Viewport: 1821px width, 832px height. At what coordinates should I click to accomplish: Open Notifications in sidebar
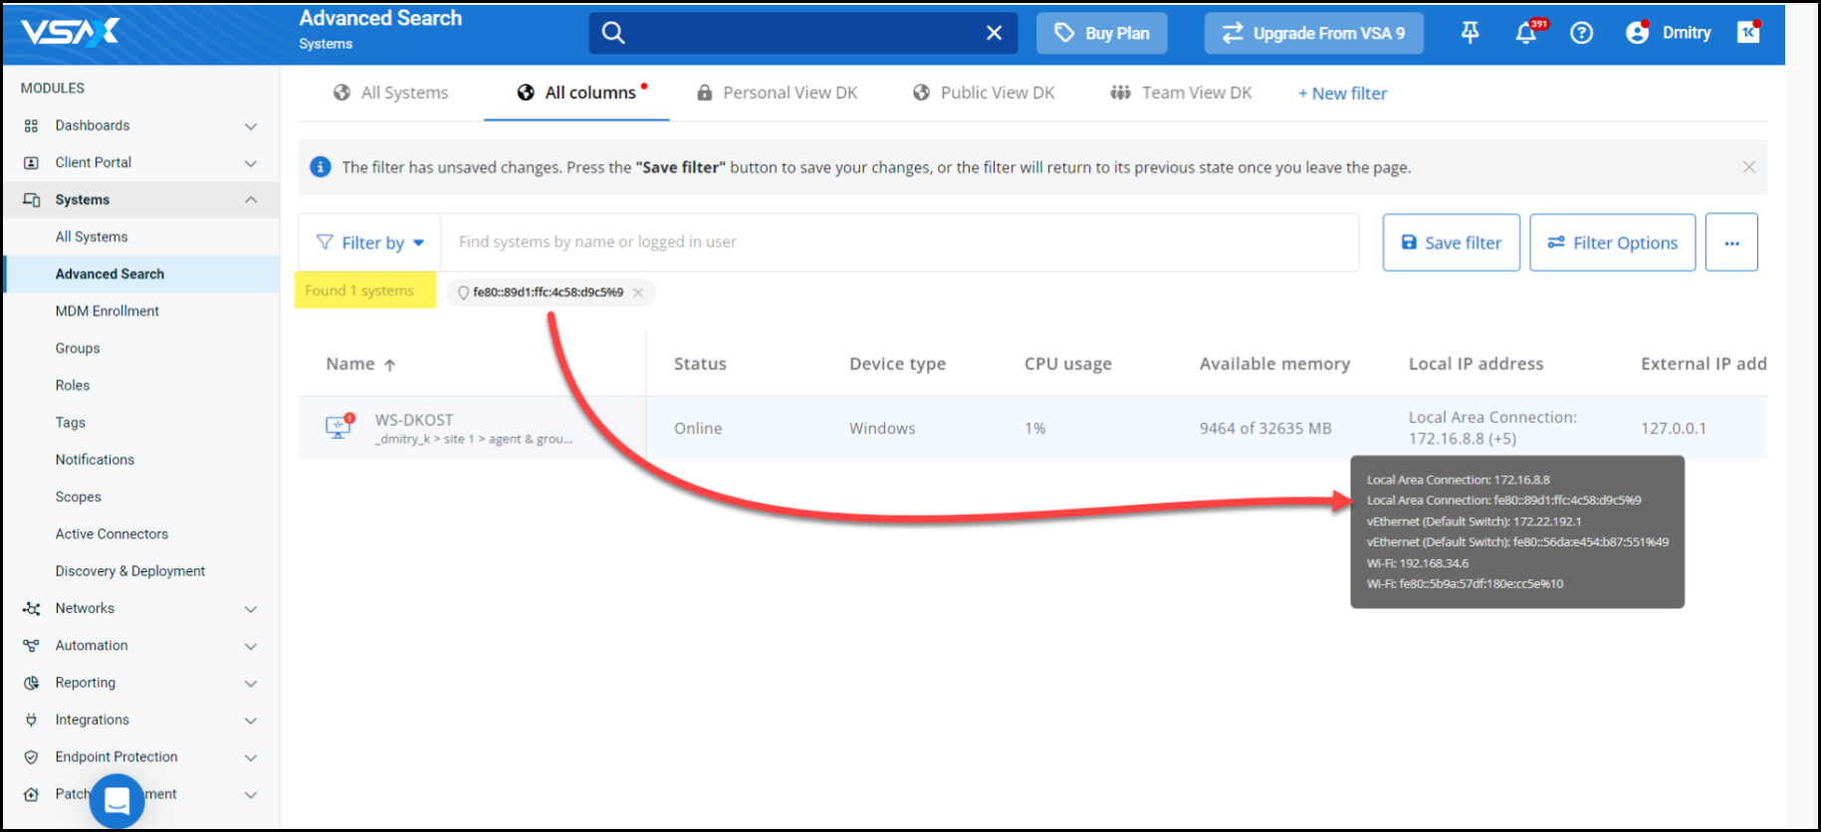click(x=95, y=460)
